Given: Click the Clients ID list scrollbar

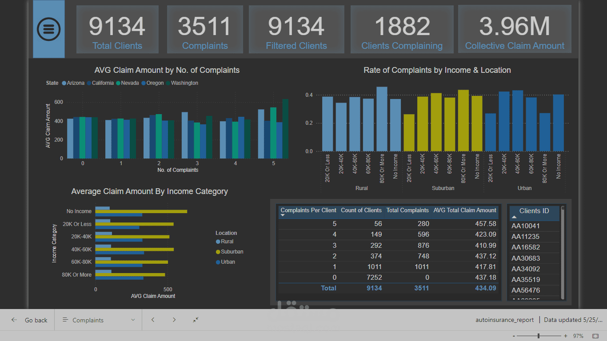Looking at the screenshot, I should tap(563, 252).
